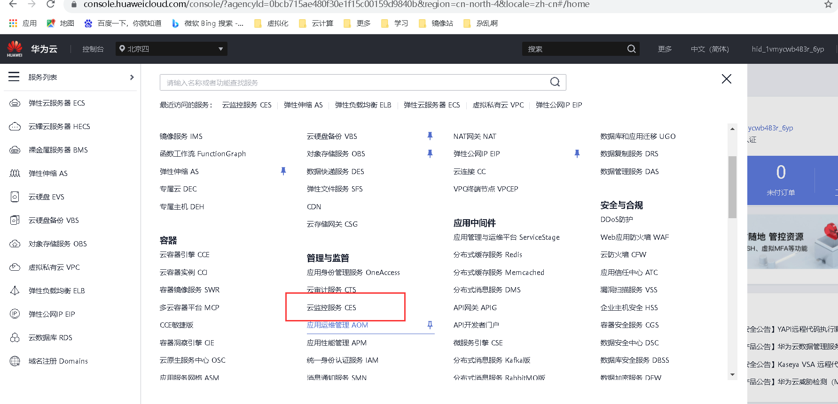
Task: Open the 地图 bookmark
Action: 61,23
